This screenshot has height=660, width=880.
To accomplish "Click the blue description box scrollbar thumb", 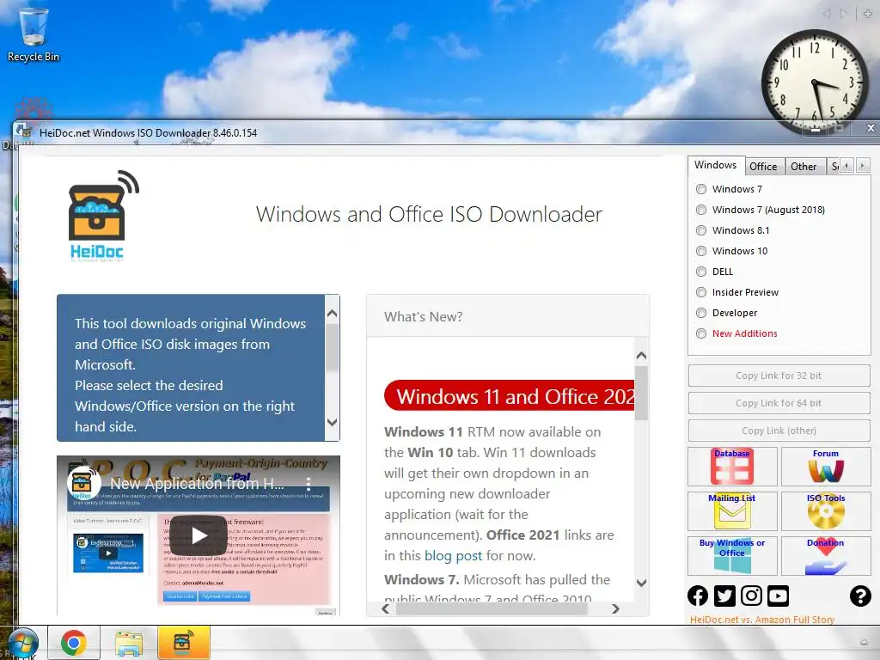I will pos(333,348).
